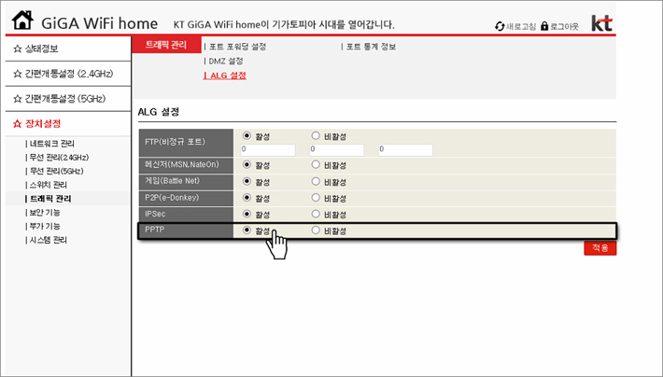Click the third FTP port input field
Viewport: 663px width, 377px height.
click(x=405, y=149)
